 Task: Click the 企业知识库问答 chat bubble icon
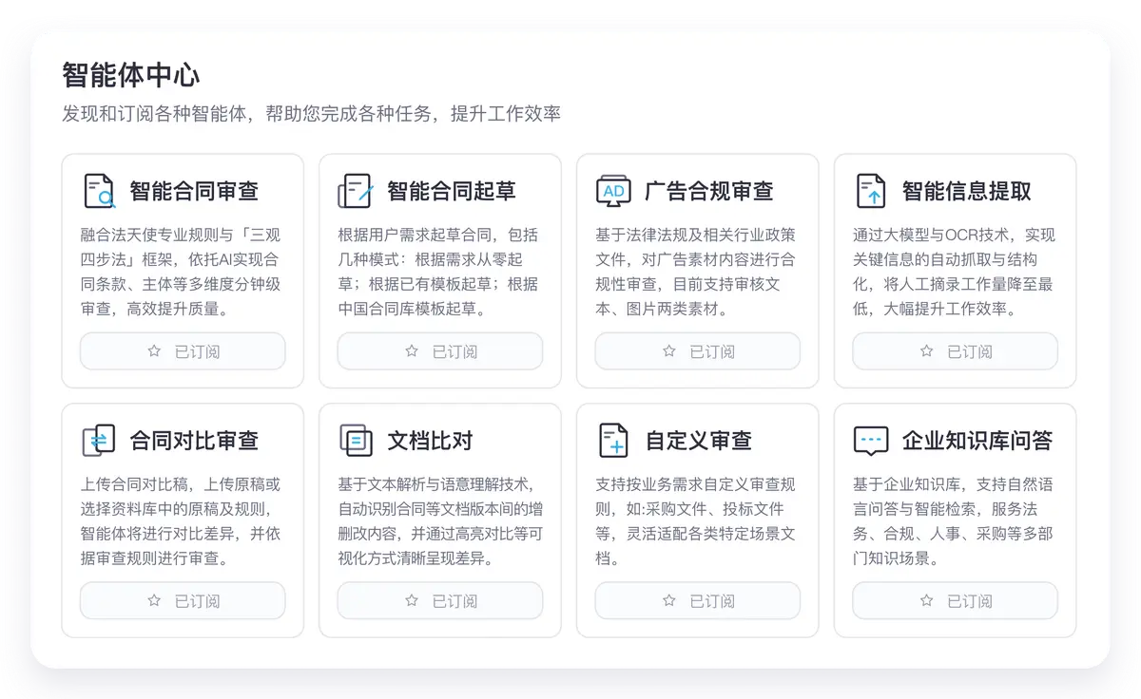[871, 441]
